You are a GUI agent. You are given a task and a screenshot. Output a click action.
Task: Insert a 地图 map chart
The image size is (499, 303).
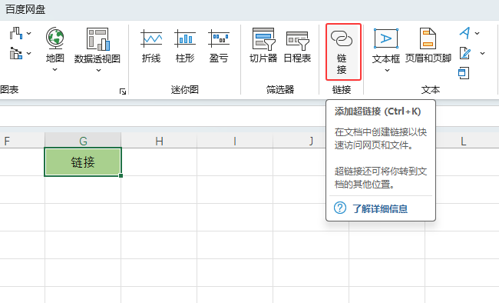point(55,45)
